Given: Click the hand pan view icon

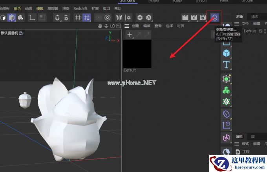Looking at the screenshot, I should [100, 26].
